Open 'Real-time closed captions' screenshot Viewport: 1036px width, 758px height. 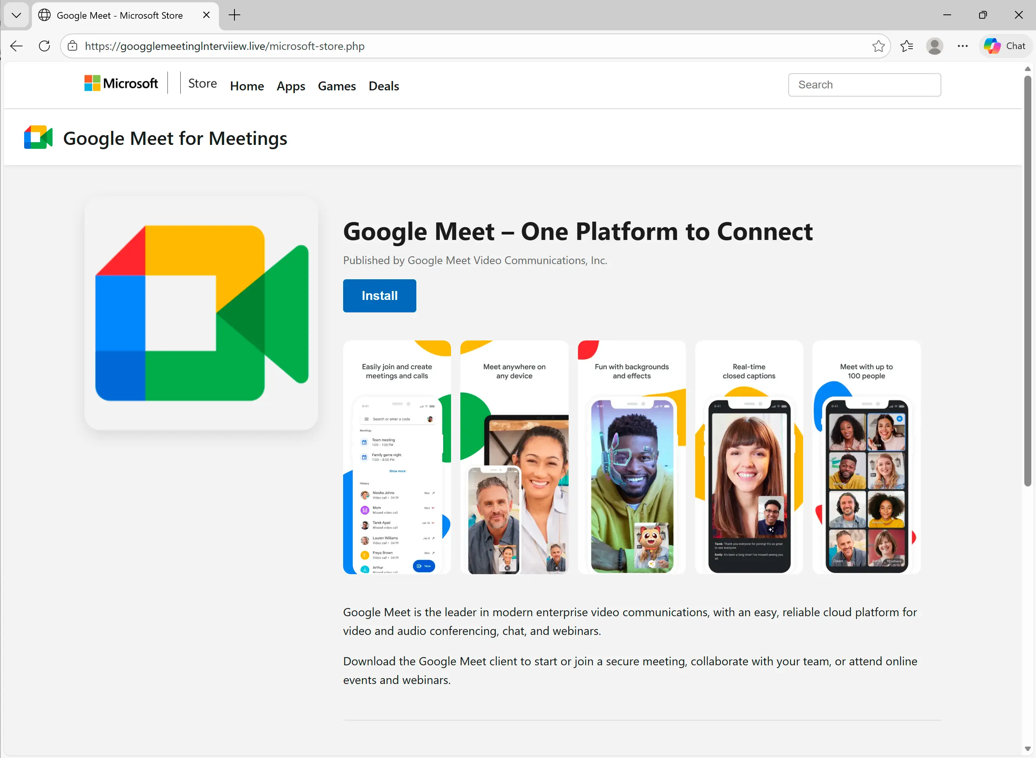pyautogui.click(x=749, y=457)
